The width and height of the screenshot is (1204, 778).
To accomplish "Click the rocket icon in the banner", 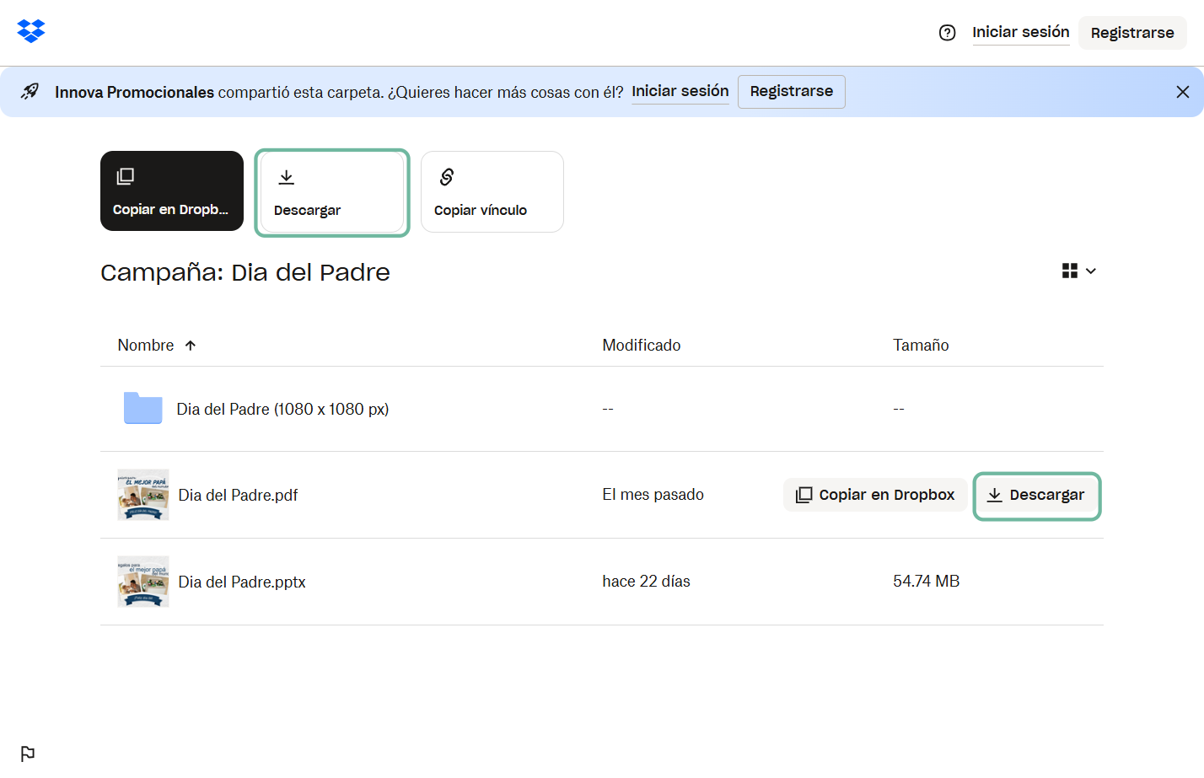I will click(30, 91).
